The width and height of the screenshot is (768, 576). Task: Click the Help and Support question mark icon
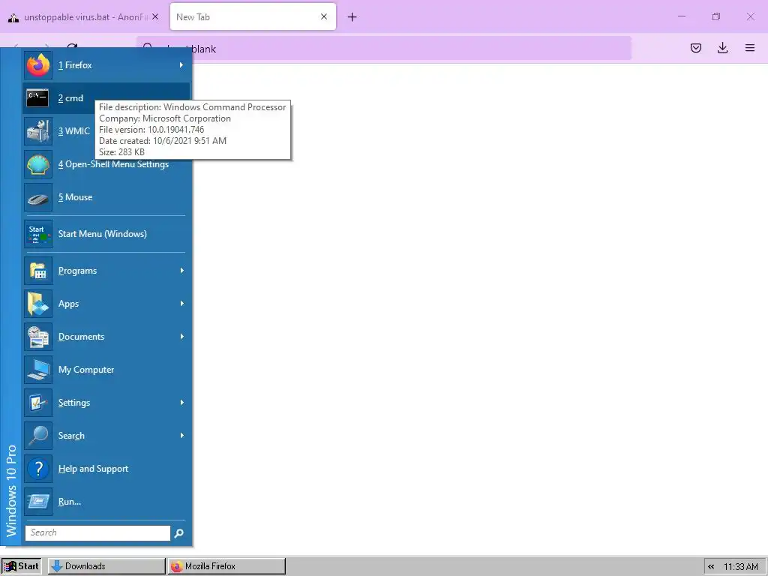(x=38, y=469)
